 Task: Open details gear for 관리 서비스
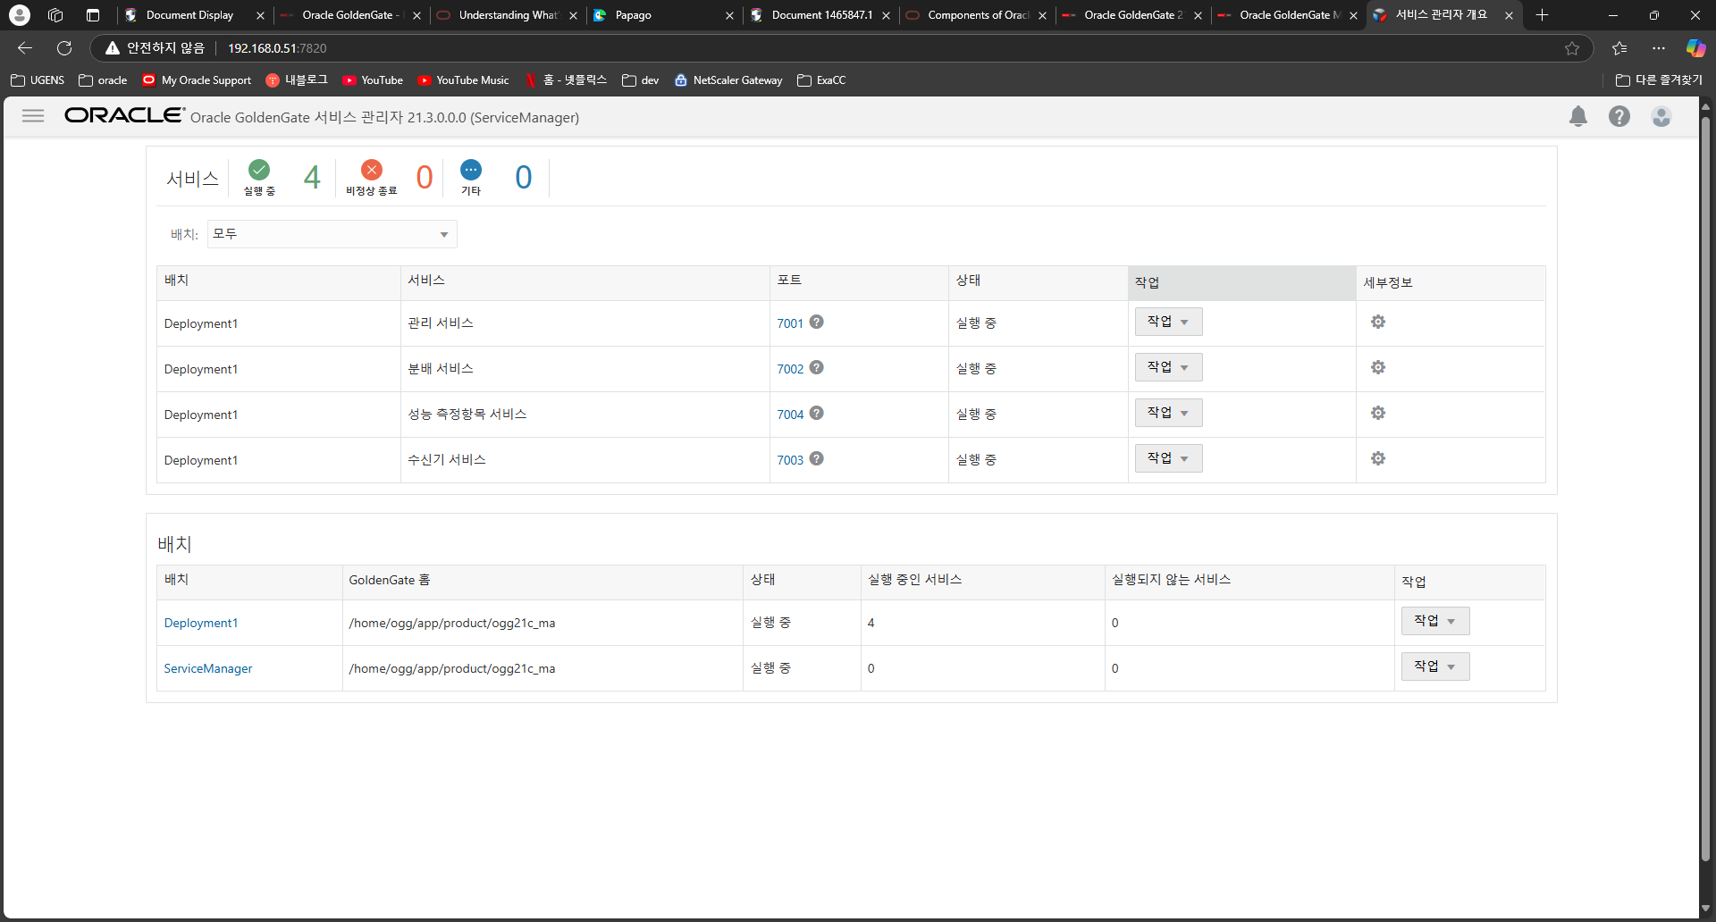pyautogui.click(x=1378, y=322)
